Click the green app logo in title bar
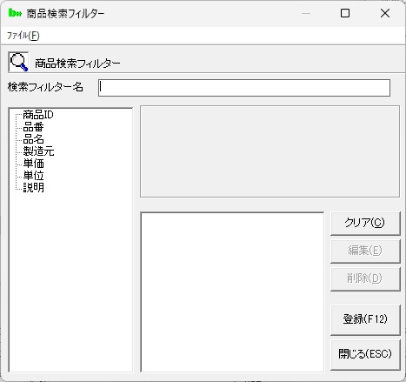This screenshot has height=382, width=406. [x=15, y=13]
